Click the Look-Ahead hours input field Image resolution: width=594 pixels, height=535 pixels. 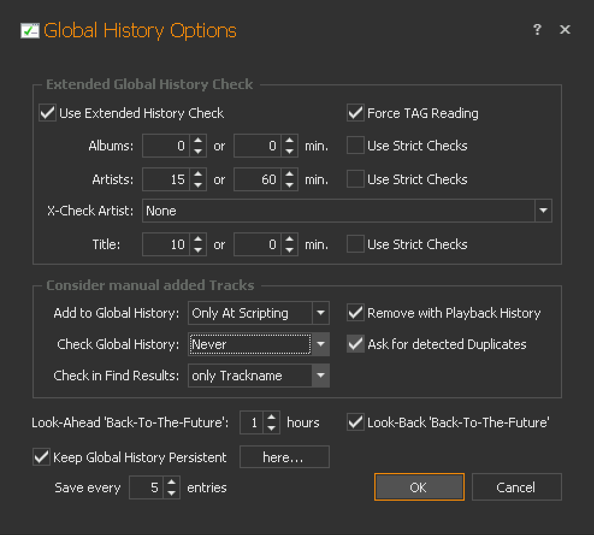click(x=252, y=422)
